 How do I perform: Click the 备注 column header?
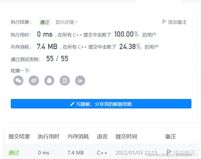170,136
